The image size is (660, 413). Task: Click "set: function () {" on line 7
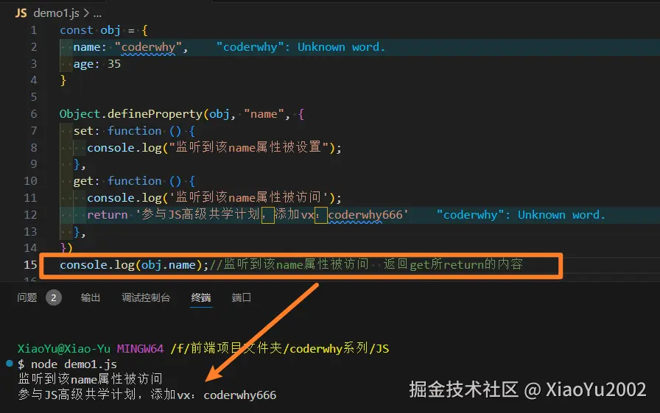pyautogui.click(x=134, y=131)
